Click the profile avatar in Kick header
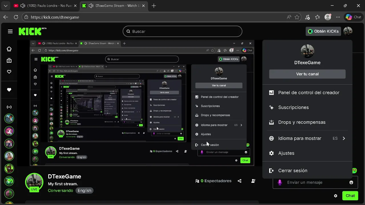 [348, 31]
